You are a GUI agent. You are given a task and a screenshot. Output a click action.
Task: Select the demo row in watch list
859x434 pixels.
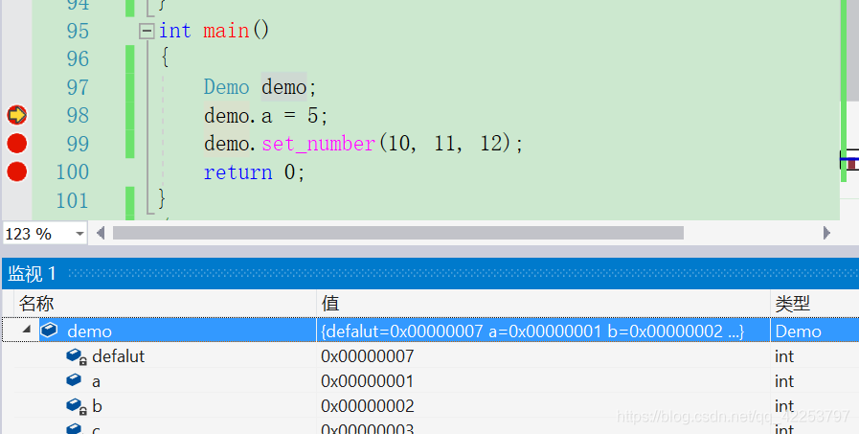coord(431,331)
